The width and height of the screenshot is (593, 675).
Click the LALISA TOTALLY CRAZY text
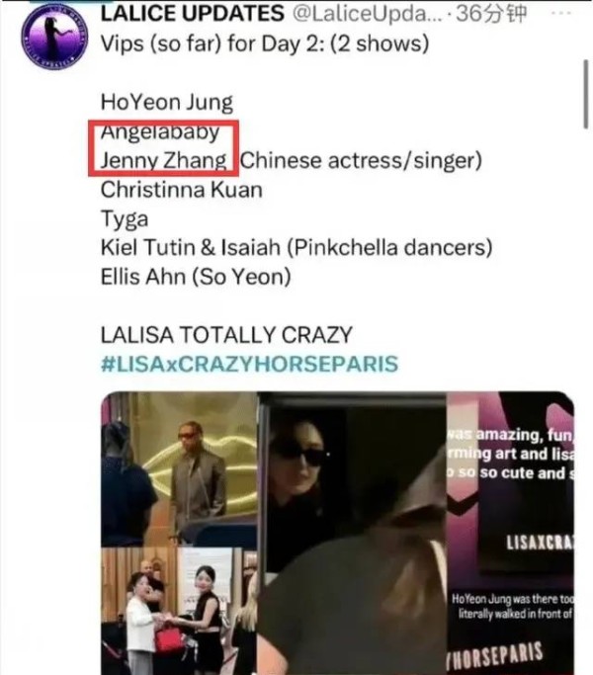[x=226, y=335]
